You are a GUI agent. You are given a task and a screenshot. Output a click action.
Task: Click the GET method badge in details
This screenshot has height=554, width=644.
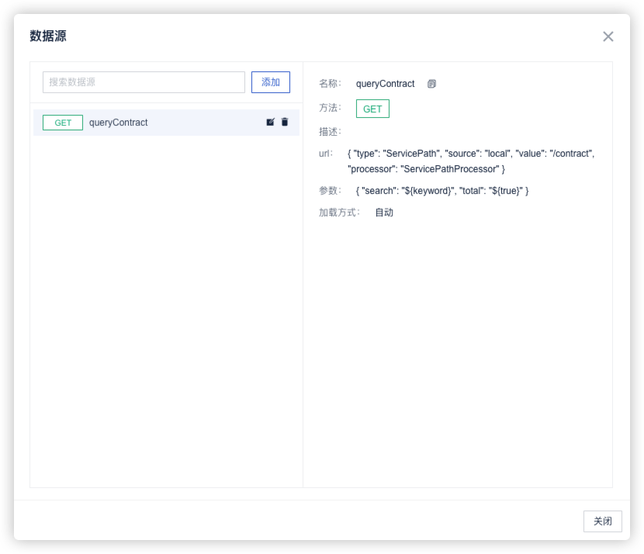click(x=372, y=109)
